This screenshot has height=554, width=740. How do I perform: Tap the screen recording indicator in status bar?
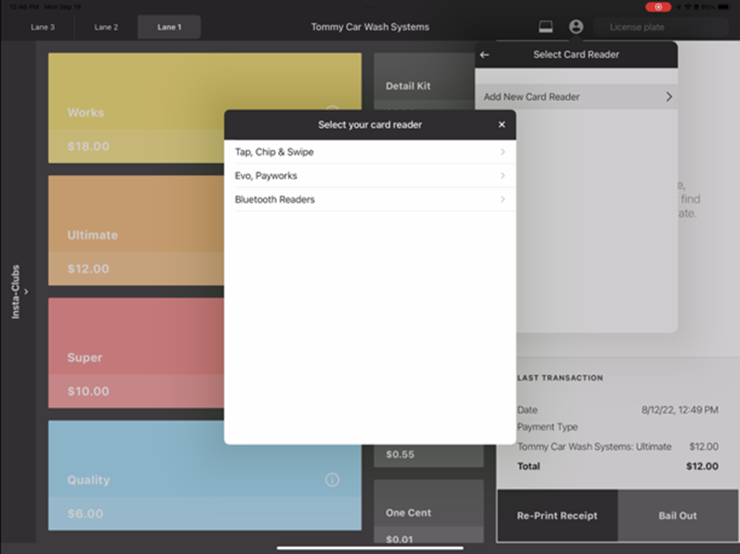(x=658, y=7)
